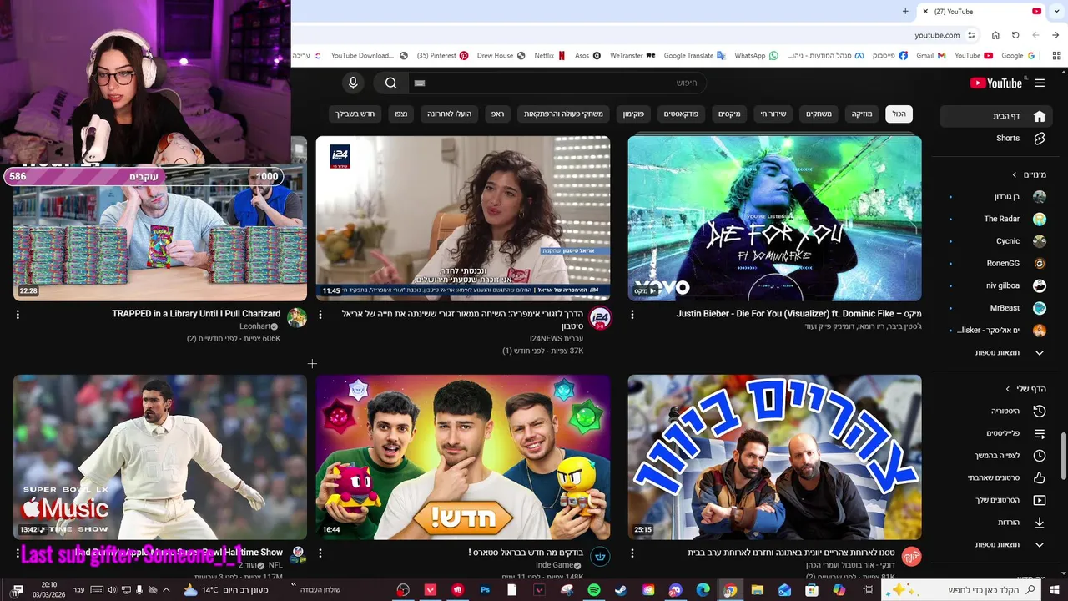Select the מוזיקה filter chip
Viewport: 1068px width, 601px height.
tap(861, 114)
